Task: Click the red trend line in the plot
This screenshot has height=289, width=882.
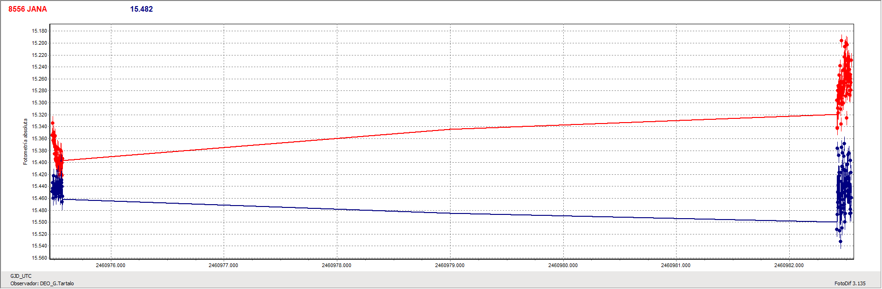Action: click(450, 129)
